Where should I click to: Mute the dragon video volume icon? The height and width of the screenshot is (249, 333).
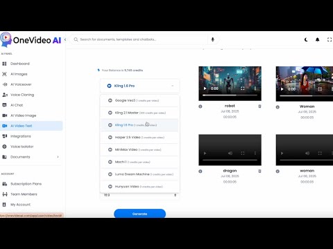230,154
